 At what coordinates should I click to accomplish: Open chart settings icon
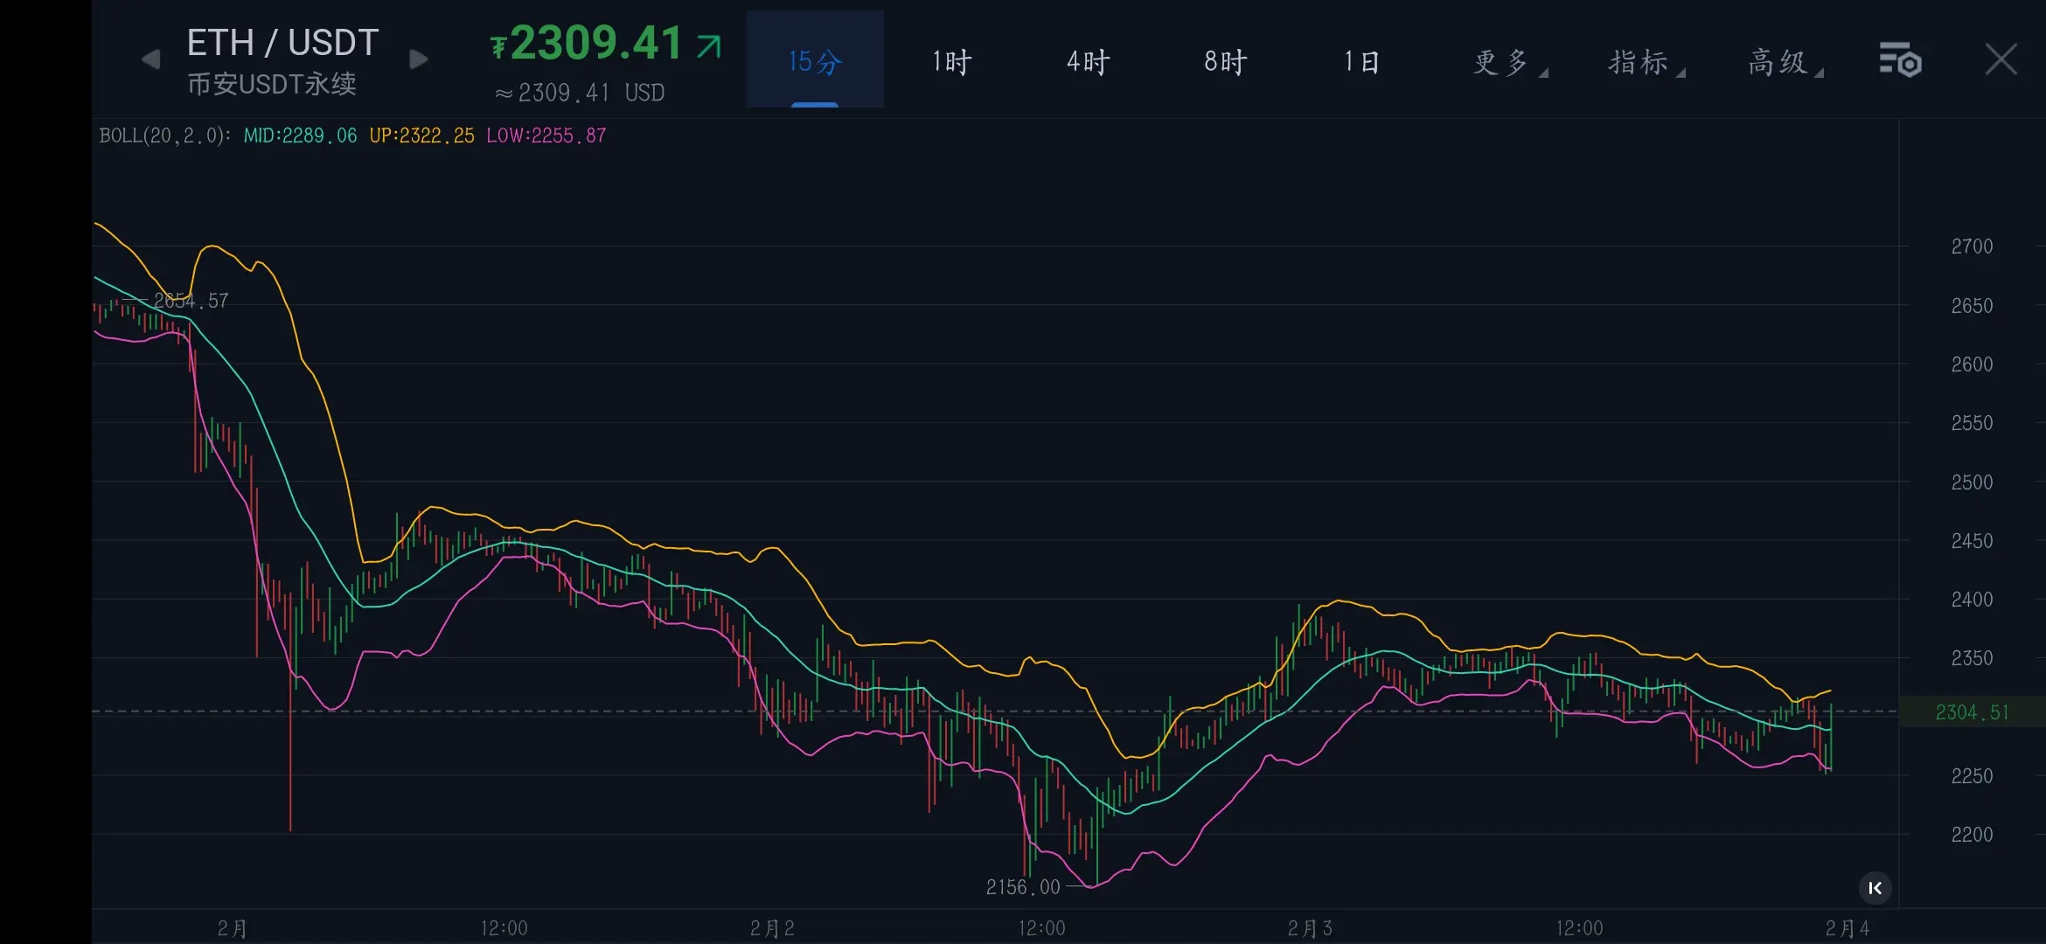pyautogui.click(x=1900, y=60)
